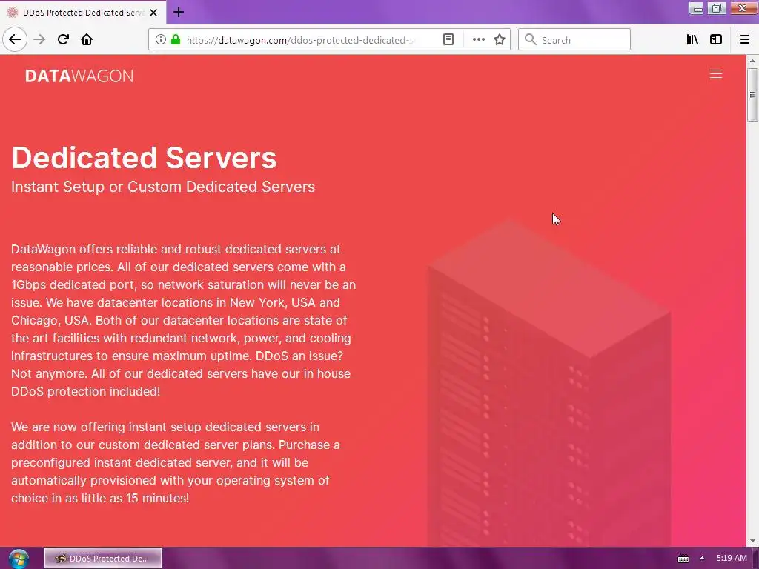Go back to the previous page

[15, 39]
